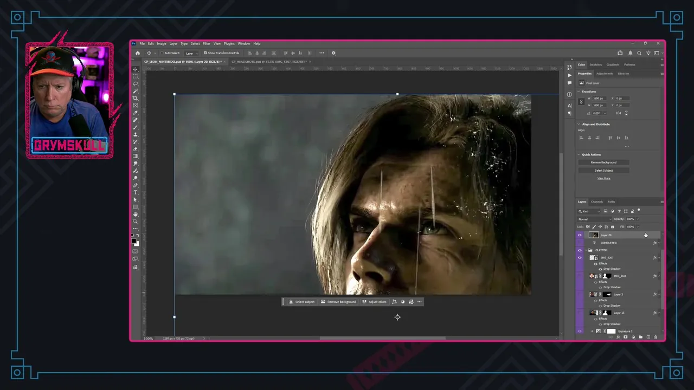This screenshot has height=390, width=694.
Task: Click Remove background in the contextual taskbar
Action: [338, 302]
